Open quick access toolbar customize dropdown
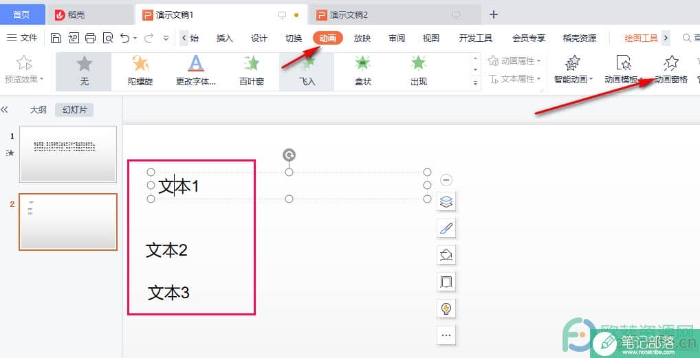Viewport: 700px width, 358px height. [x=166, y=38]
